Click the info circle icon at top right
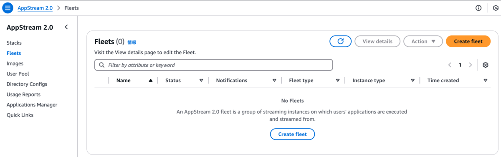This screenshot has height=157, width=501. pos(478,8)
